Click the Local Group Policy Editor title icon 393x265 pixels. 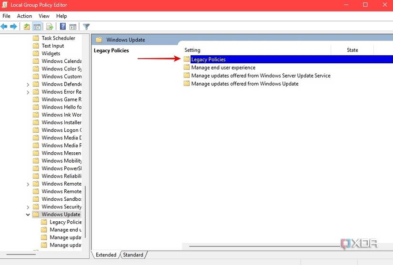4,5
